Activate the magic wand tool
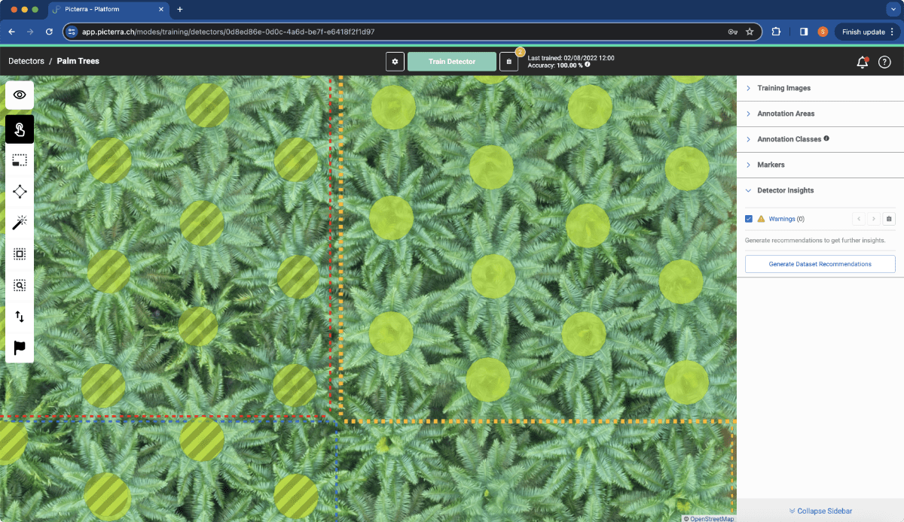 click(x=20, y=223)
